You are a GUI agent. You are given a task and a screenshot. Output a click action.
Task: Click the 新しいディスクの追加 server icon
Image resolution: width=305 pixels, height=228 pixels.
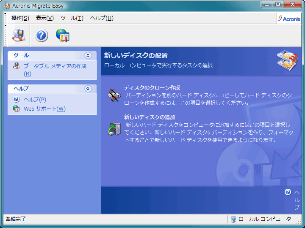[114, 129]
